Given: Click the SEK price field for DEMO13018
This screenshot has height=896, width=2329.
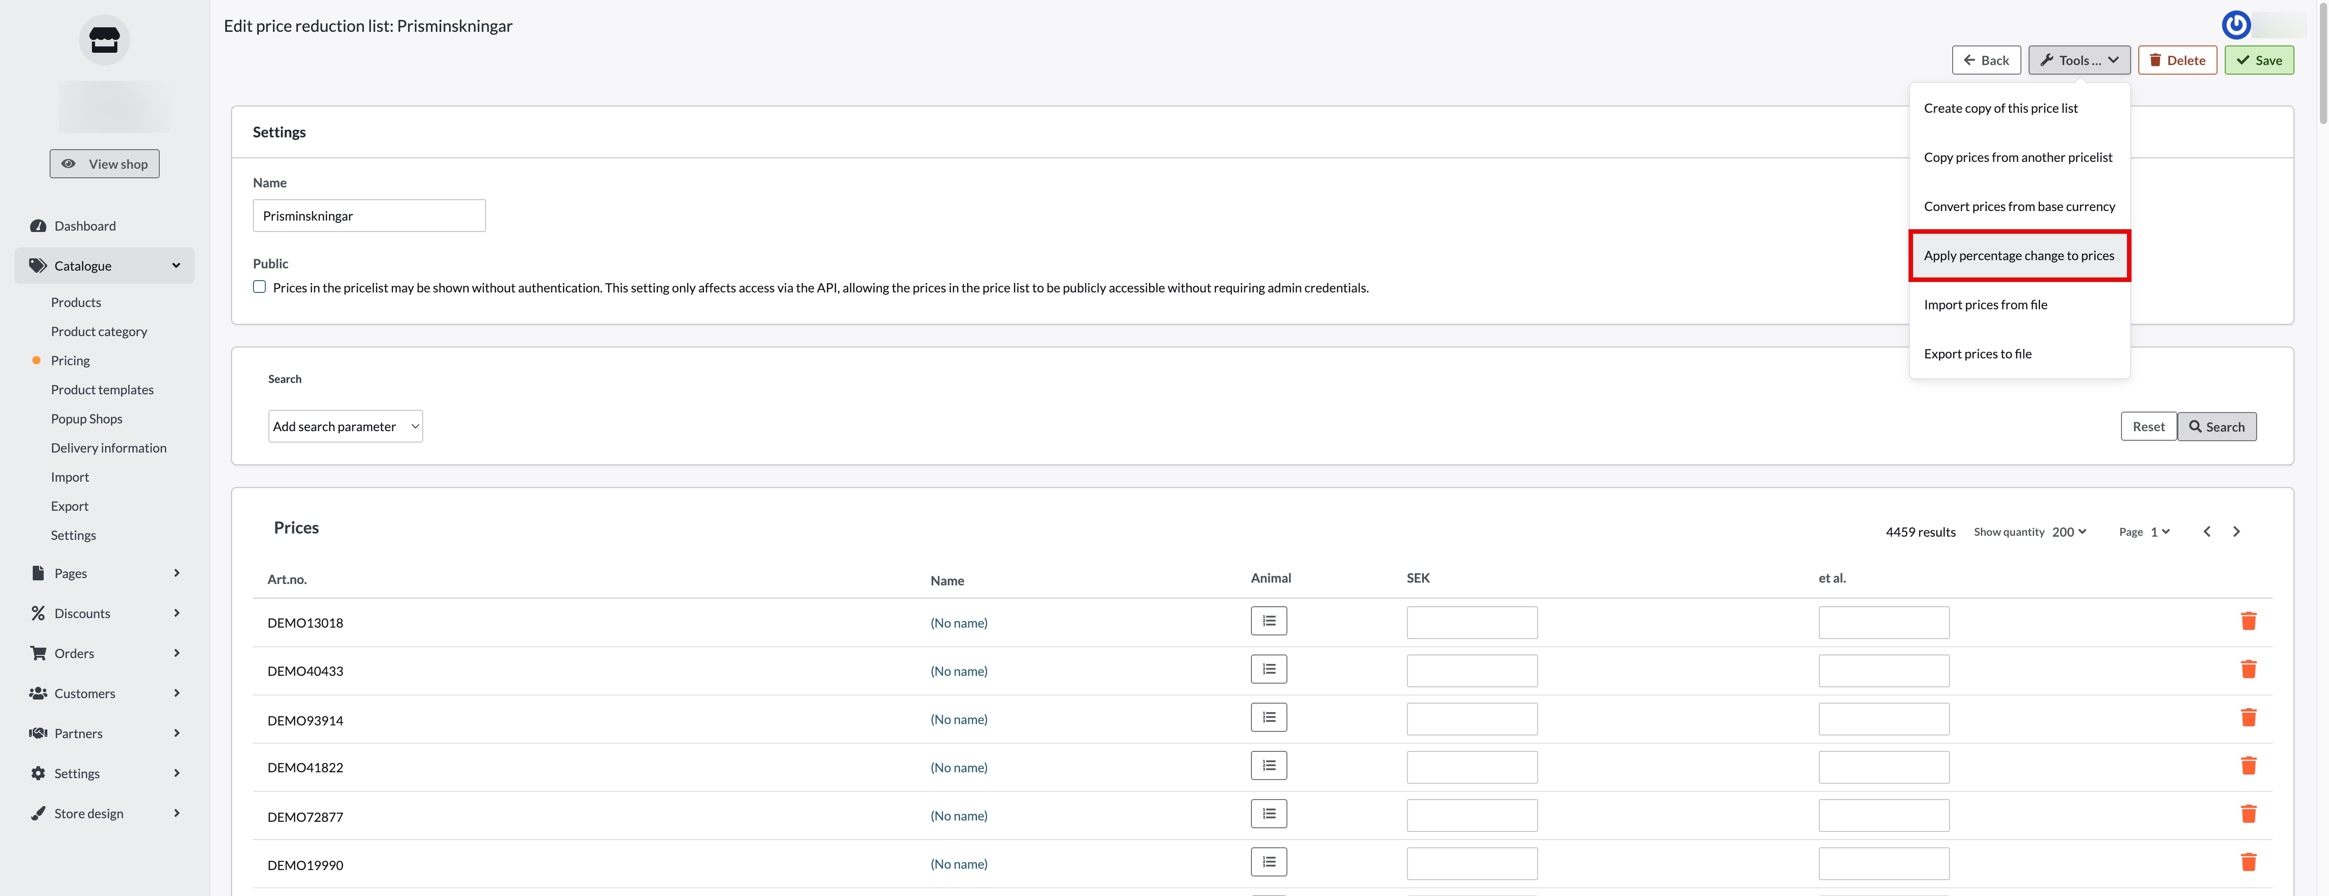Looking at the screenshot, I should (x=1471, y=622).
